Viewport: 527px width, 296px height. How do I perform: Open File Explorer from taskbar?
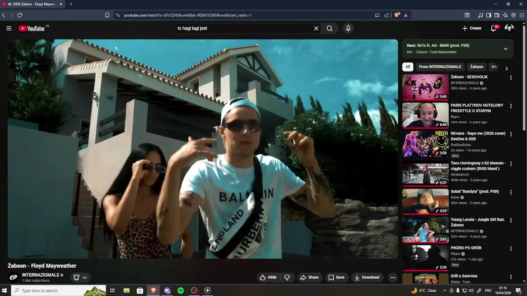click(x=126, y=291)
